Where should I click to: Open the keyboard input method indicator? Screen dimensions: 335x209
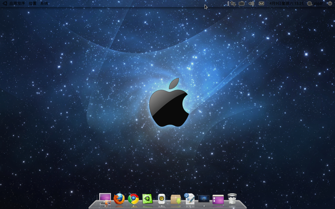(242, 3)
